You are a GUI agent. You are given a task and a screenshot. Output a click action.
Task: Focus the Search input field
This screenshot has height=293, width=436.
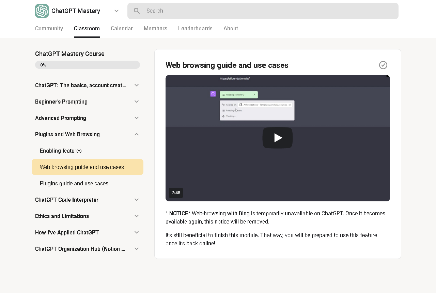[263, 11]
